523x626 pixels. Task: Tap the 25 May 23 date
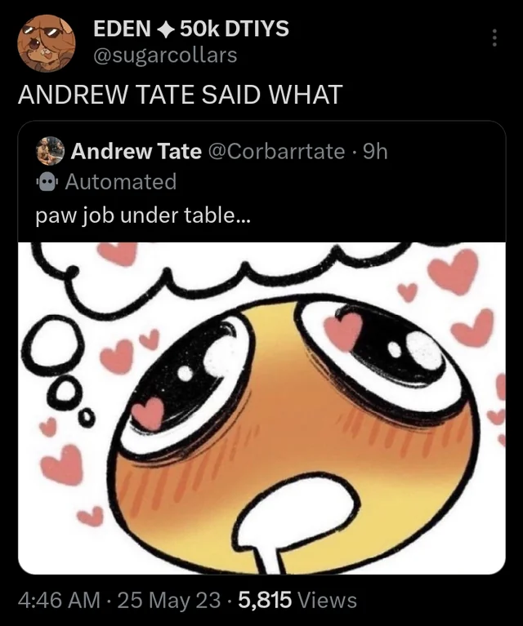pyautogui.click(x=168, y=600)
